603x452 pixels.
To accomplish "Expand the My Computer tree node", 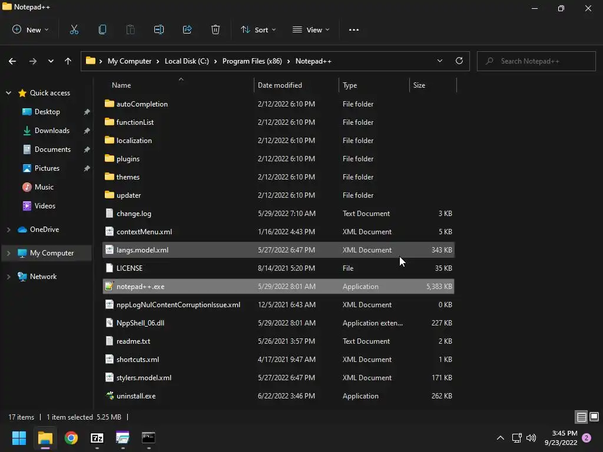I will click(x=8, y=253).
